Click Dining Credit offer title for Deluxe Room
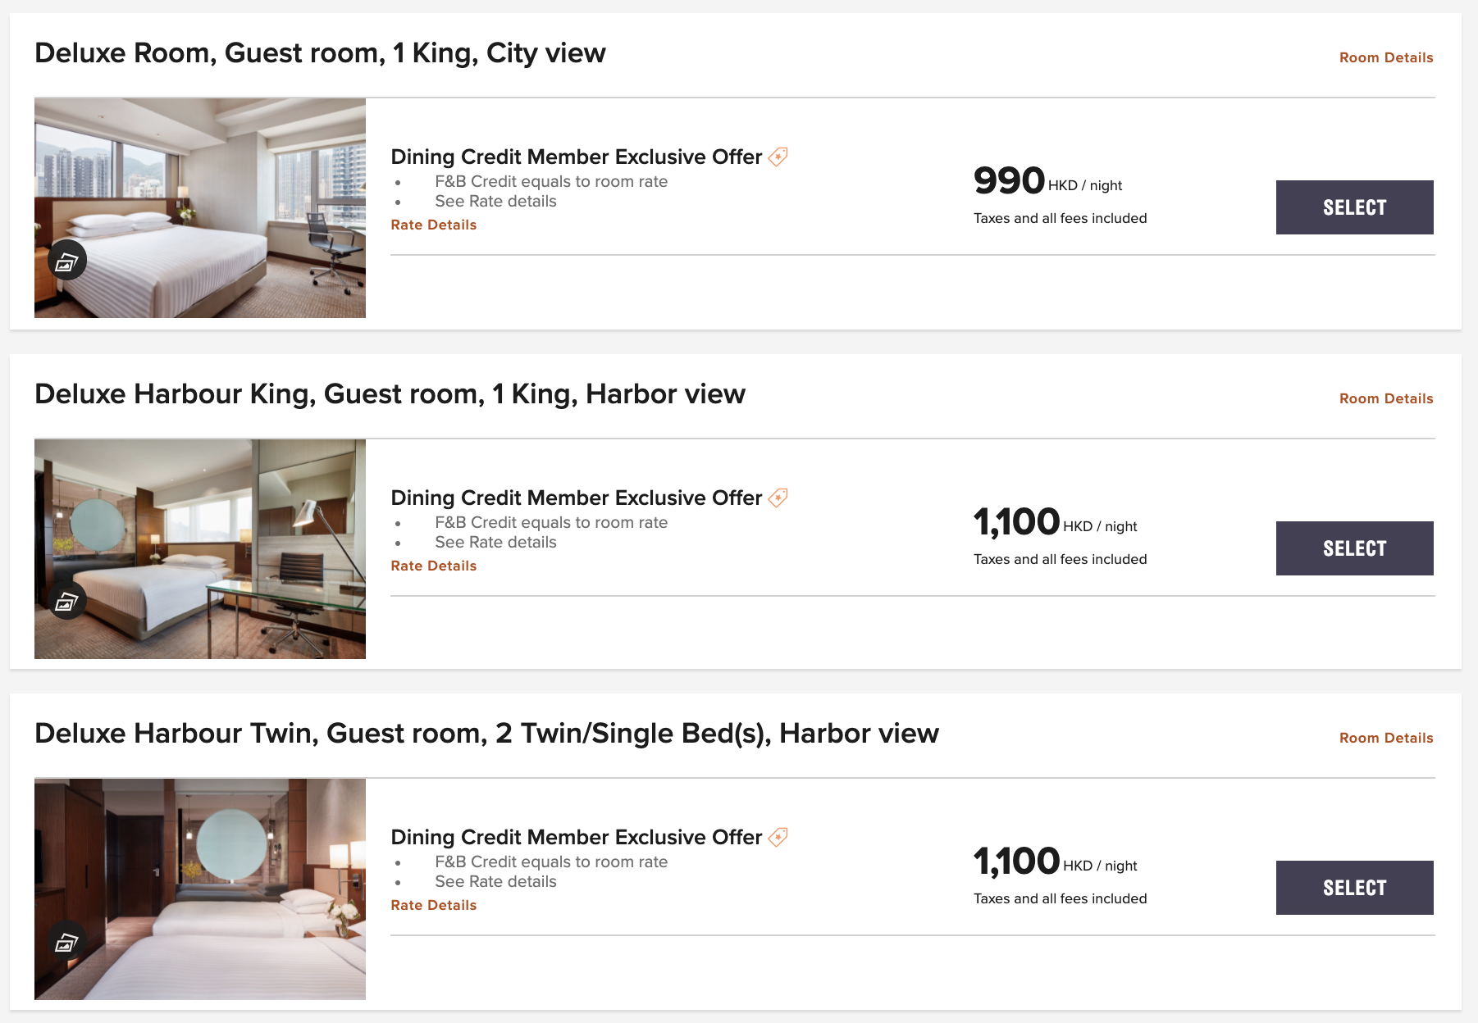Viewport: 1478px width, 1023px height. 576,157
